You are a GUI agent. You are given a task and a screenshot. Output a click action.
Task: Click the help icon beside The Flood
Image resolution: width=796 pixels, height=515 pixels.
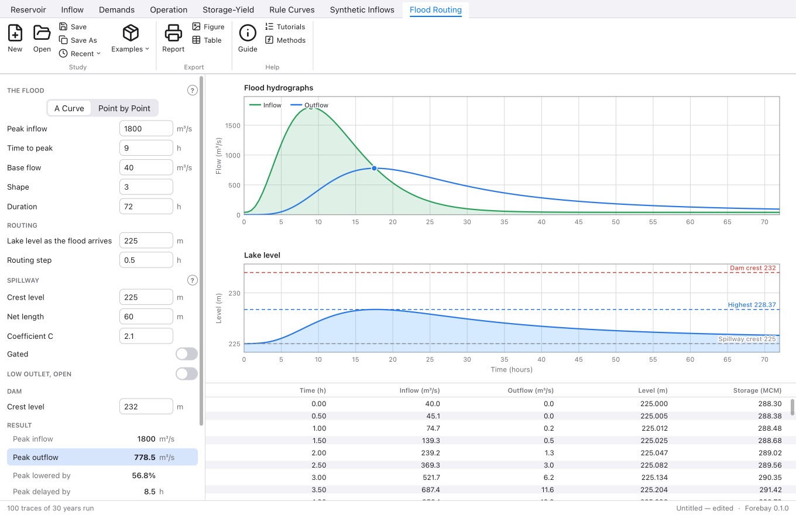click(x=192, y=91)
